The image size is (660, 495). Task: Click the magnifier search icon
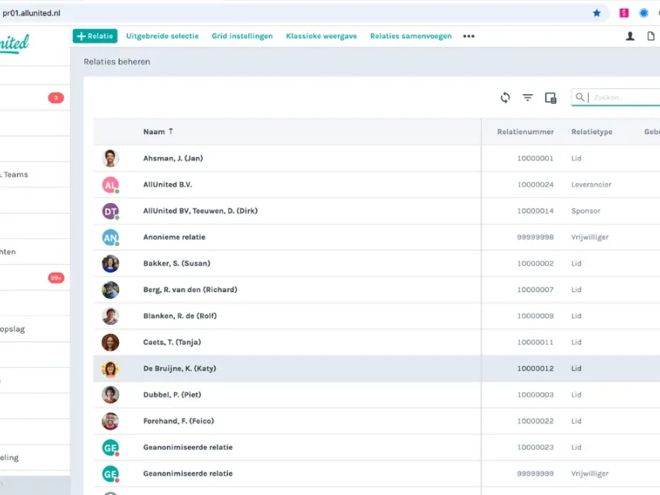coord(580,97)
